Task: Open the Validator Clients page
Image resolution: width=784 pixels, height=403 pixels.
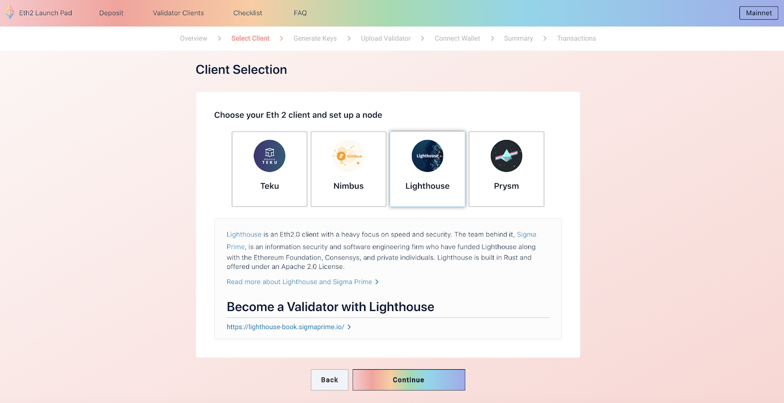Action: click(178, 13)
